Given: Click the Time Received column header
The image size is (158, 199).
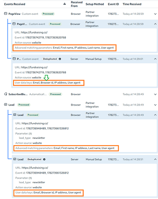Looking at the screenshot, I should [x=132, y=4].
